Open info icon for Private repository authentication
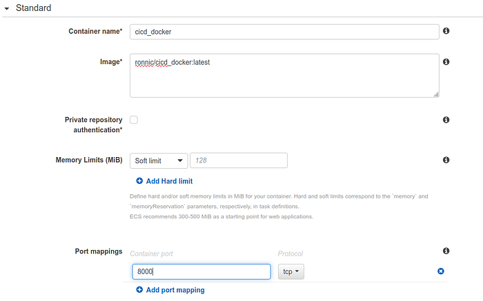Image resolution: width=483 pixels, height=301 pixels. click(446, 120)
